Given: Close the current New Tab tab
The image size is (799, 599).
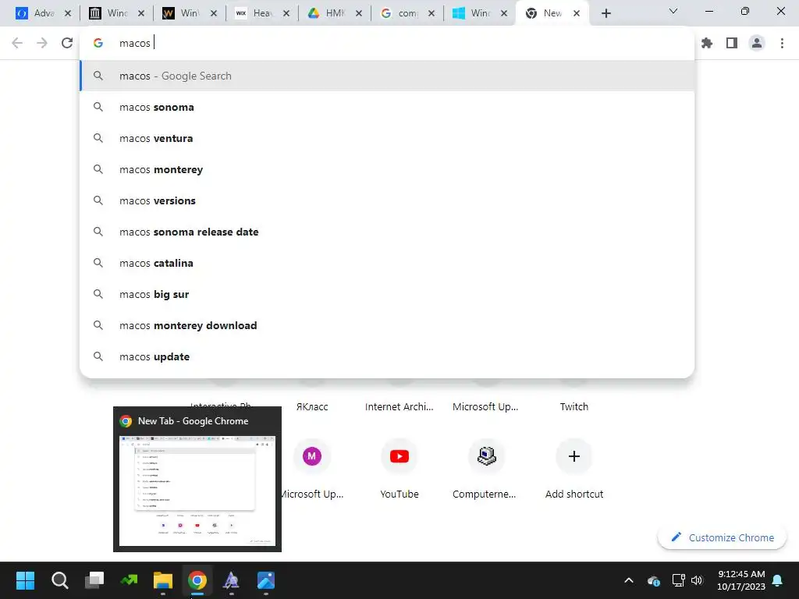Looking at the screenshot, I should click(x=577, y=13).
